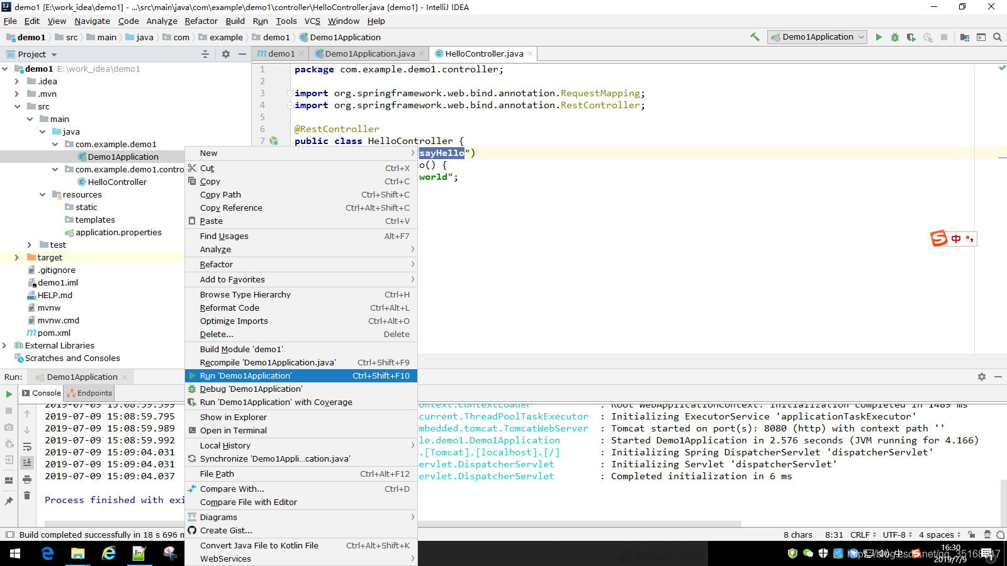Open the Edge browser on the taskbar
Viewport: 1007px width, 566px height.
coord(47,553)
